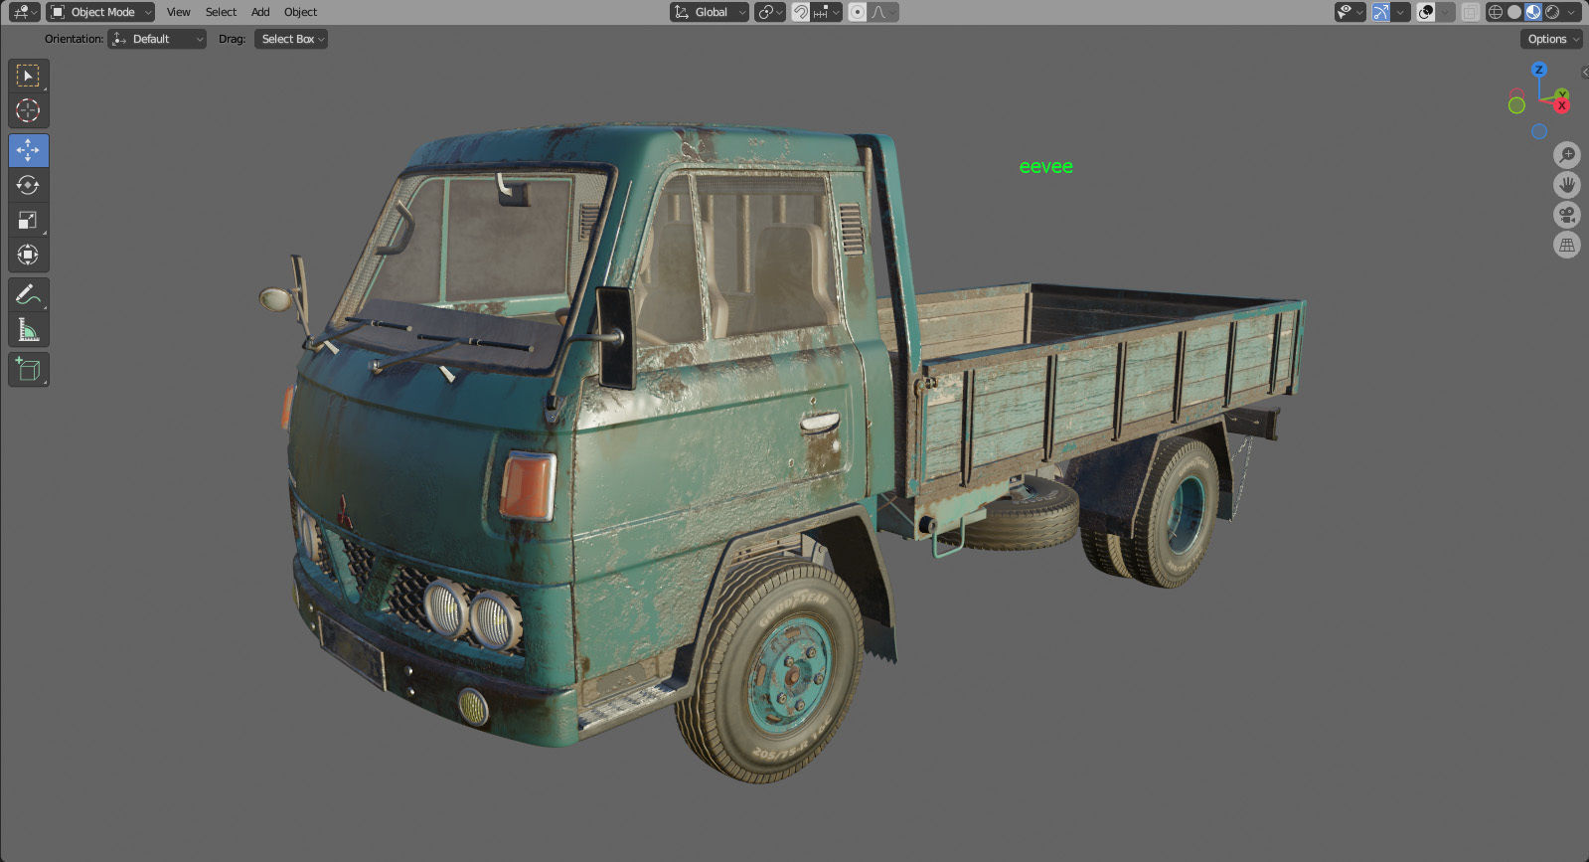Open the View menu
Image resolution: width=1589 pixels, height=862 pixels.
pos(179,12)
